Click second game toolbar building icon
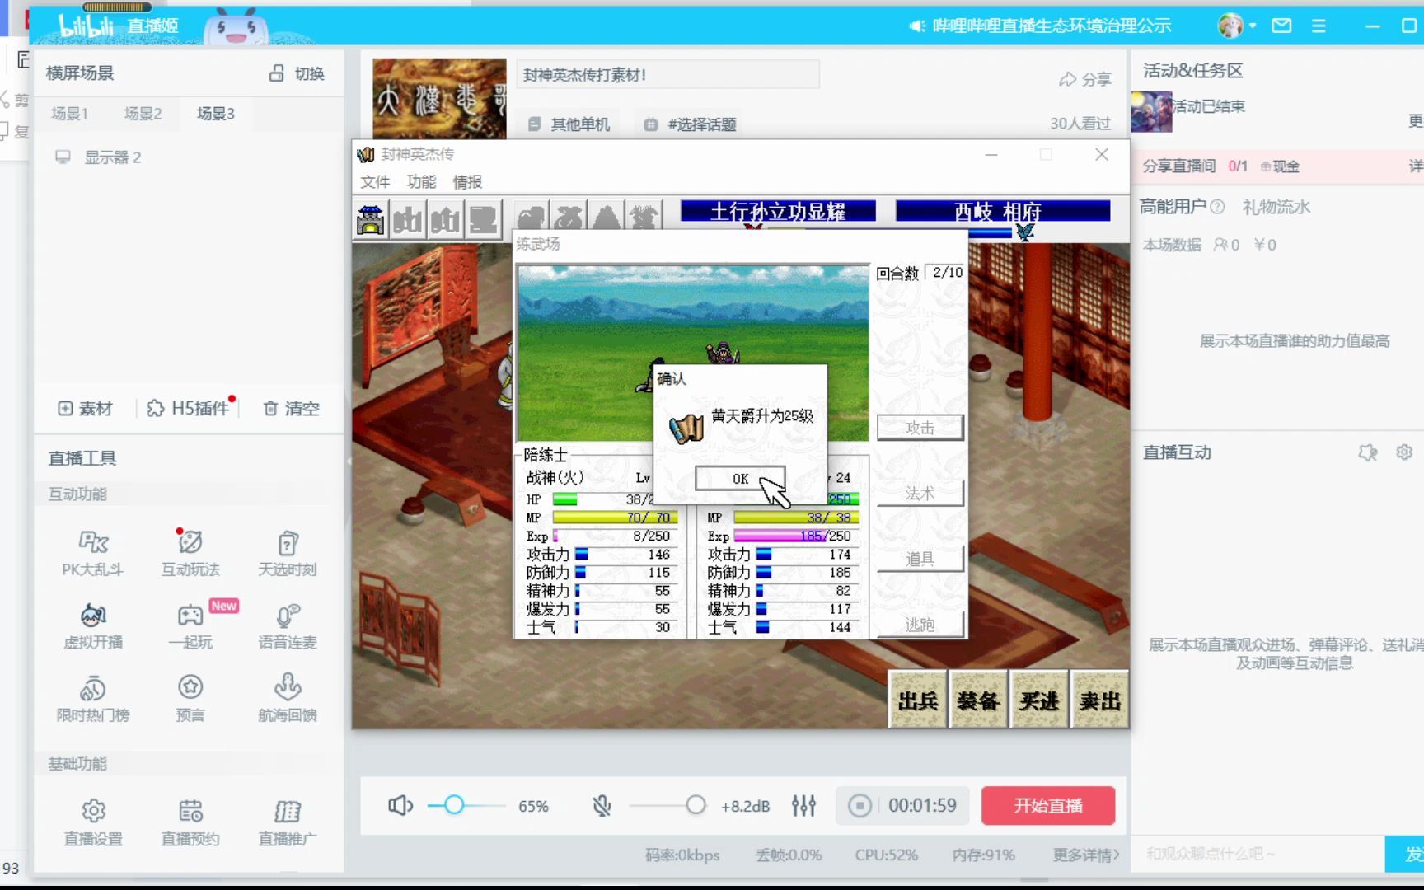Screen dimensions: 1424x890 tap(408, 219)
